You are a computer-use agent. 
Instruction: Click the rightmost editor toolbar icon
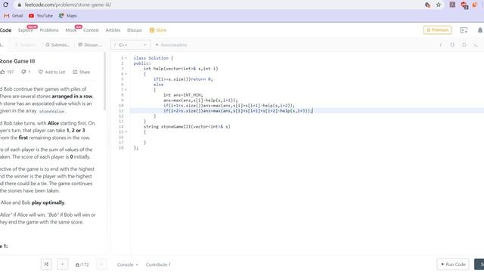pos(476,45)
